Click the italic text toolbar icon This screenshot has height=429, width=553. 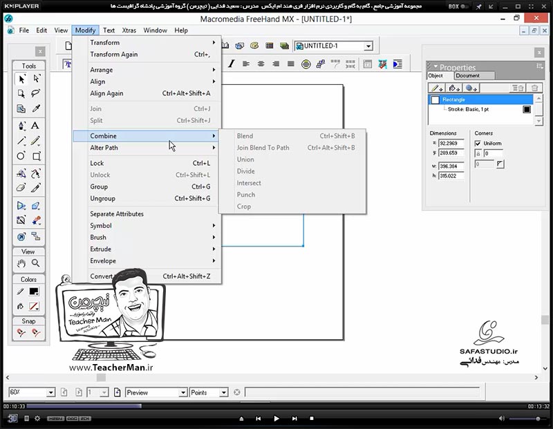[232, 64]
